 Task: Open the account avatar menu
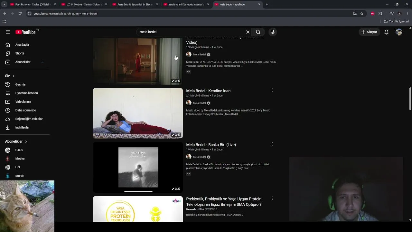[399, 32]
